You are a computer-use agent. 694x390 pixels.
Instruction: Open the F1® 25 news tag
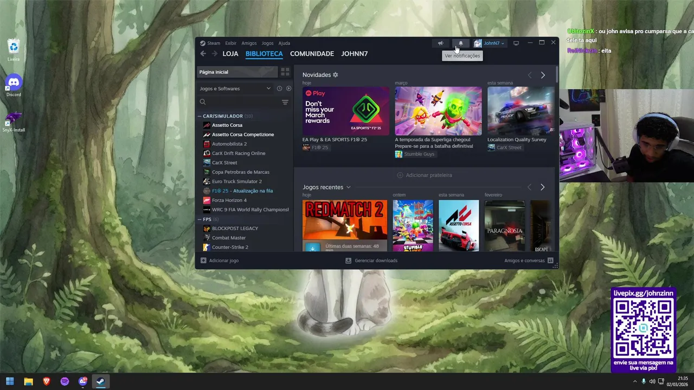point(316,147)
